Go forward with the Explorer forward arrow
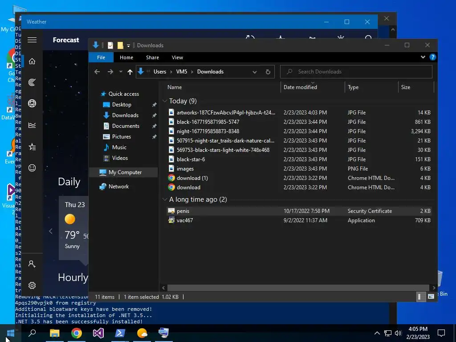The width and height of the screenshot is (456, 342). point(110,72)
